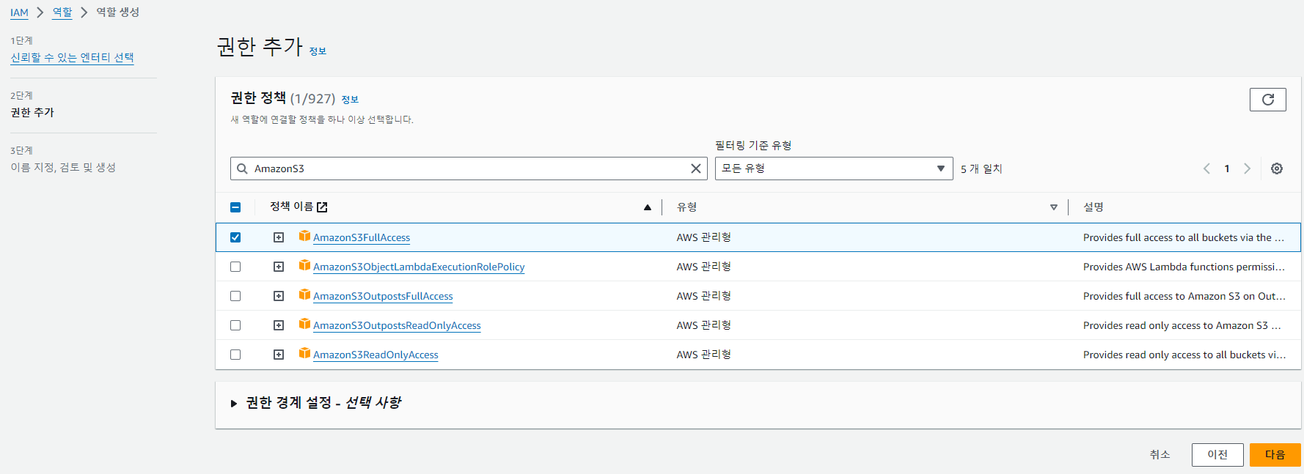1304x474 pixels.
Task: Open table preferences gear icon
Action: click(1277, 169)
